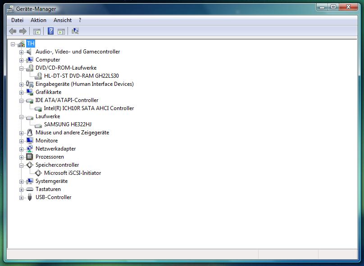
Task: Click the DVD/CD-ROM-Laufwerke drive icon
Action: pyautogui.click(x=29, y=68)
